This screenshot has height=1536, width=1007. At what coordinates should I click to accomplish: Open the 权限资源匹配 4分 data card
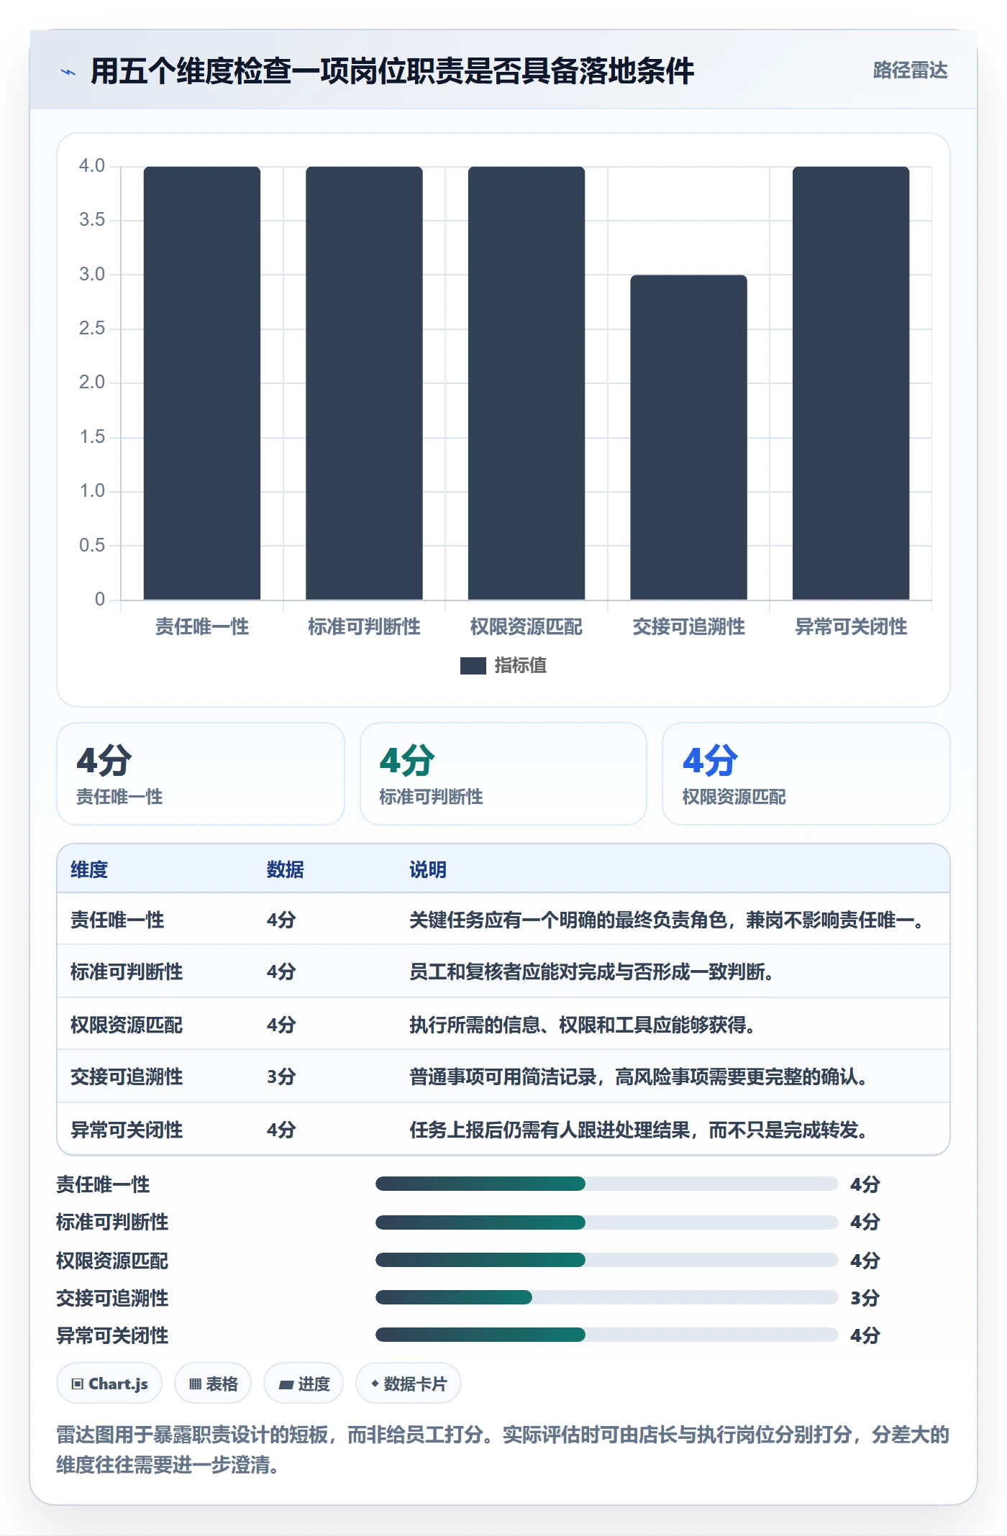point(806,774)
